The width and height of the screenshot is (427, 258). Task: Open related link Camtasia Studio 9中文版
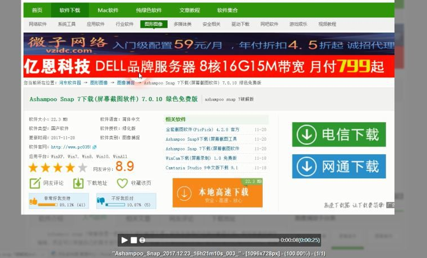pos(202,168)
